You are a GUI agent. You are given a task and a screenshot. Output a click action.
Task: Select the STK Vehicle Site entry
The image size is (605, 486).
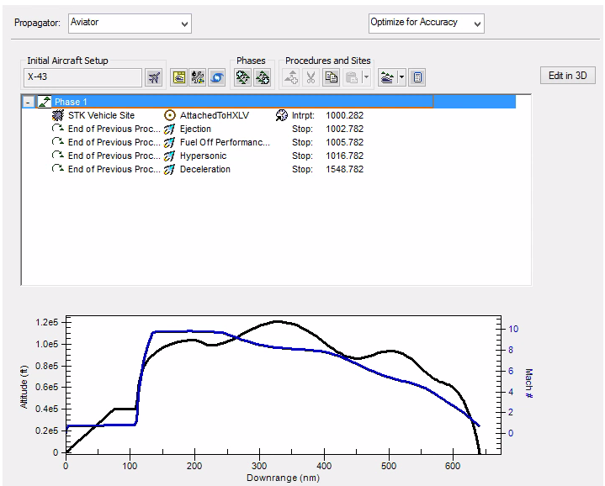(101, 115)
